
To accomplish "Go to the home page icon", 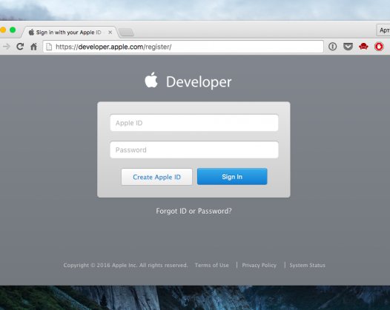I will (34, 47).
